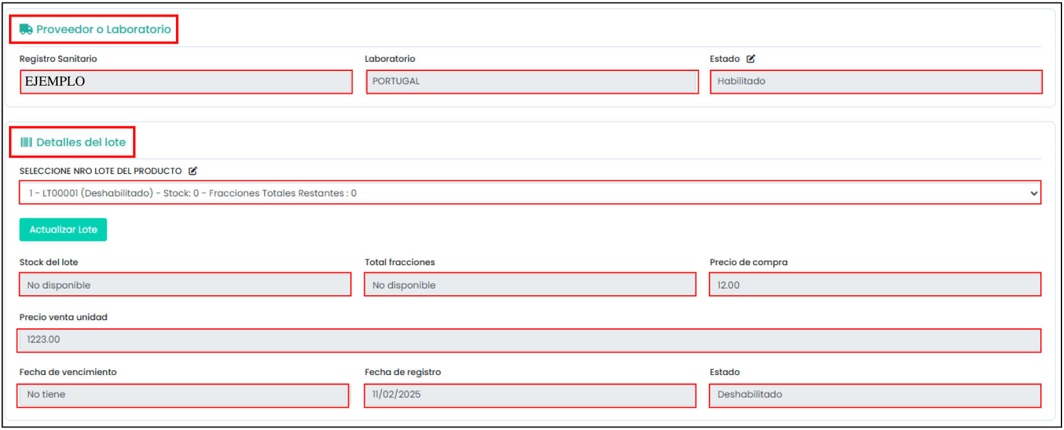Viewport: 1064px width, 430px height.
Task: Click the Stock del lote field
Action: (185, 285)
